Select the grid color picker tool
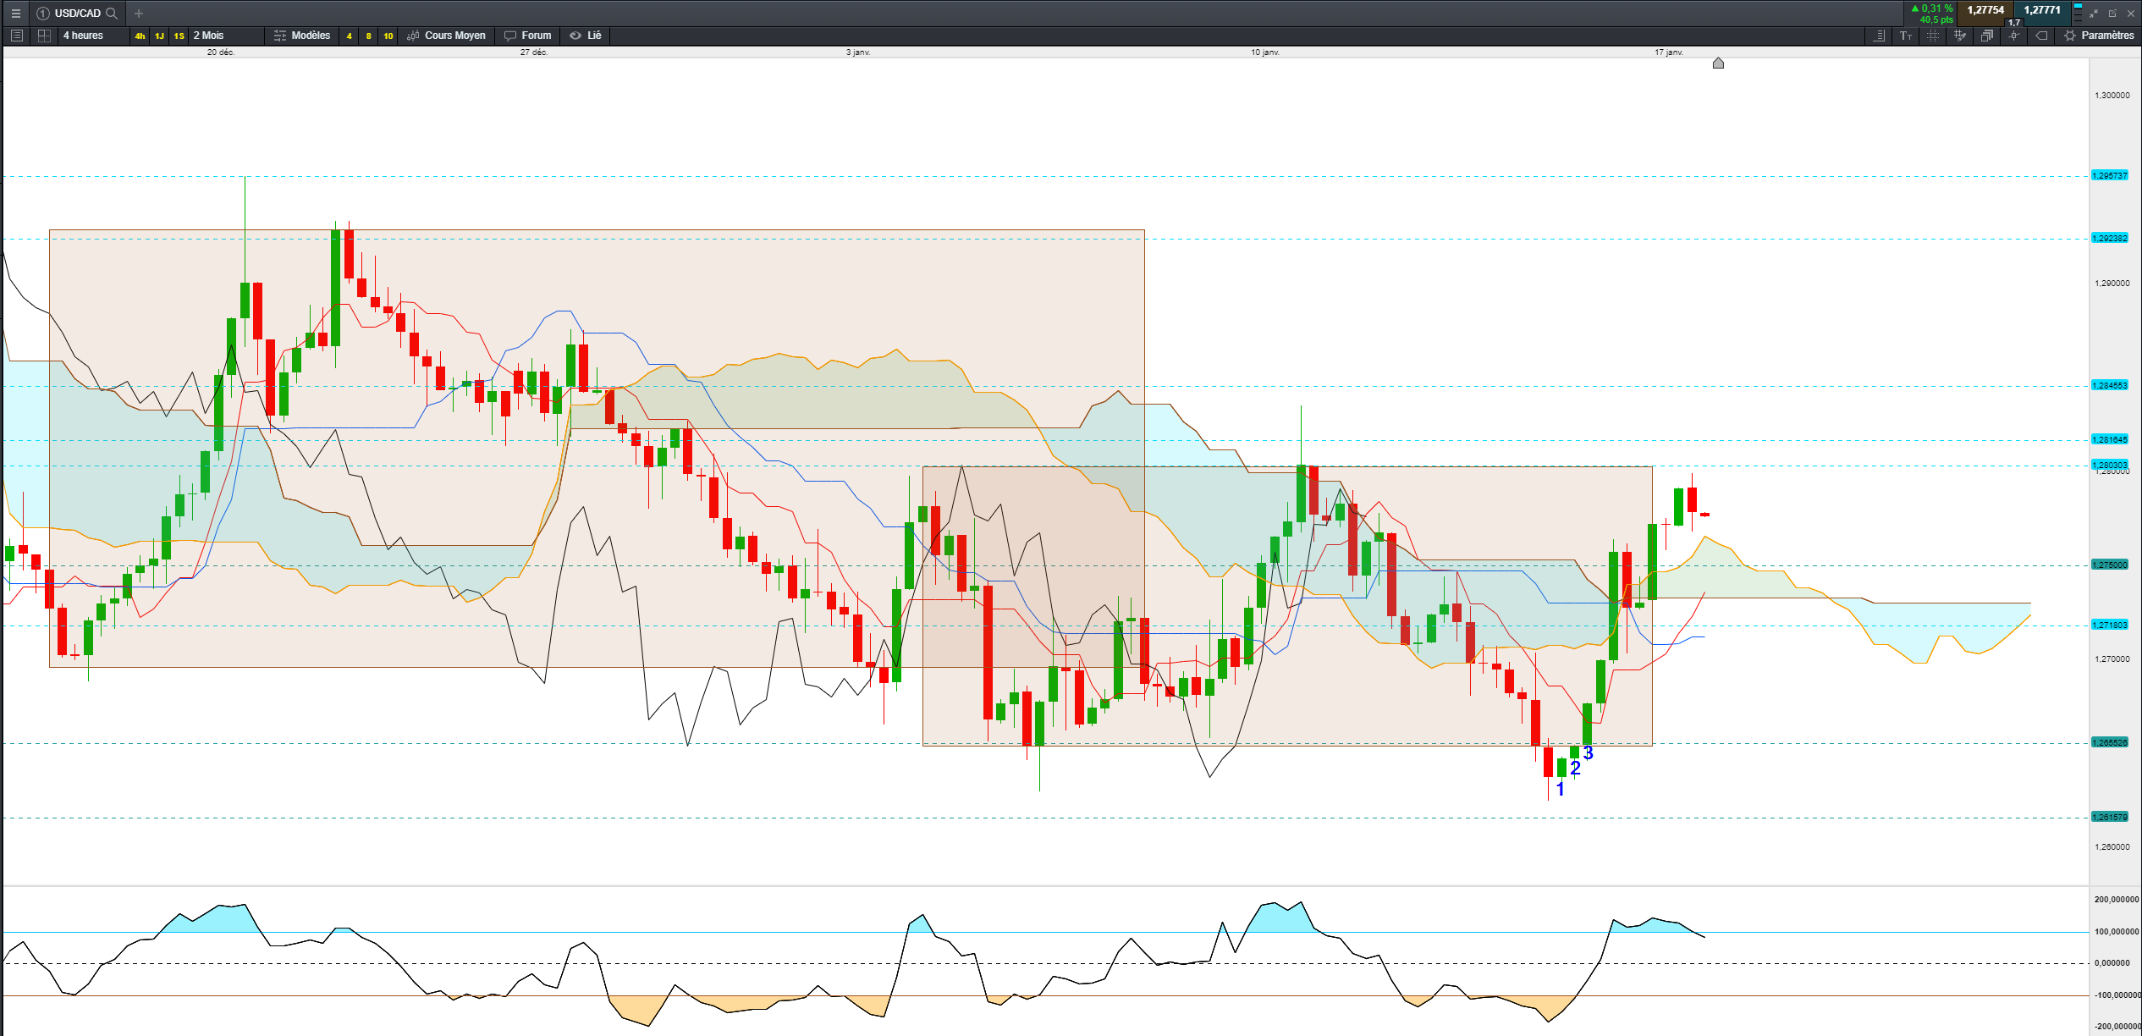The height and width of the screenshot is (1036, 2142). pyautogui.click(x=1960, y=36)
